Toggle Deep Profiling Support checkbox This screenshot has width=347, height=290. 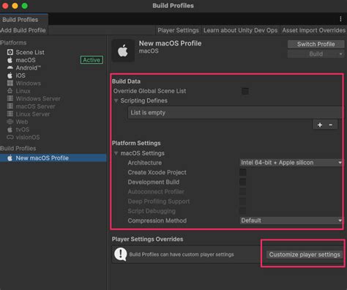[243, 201]
